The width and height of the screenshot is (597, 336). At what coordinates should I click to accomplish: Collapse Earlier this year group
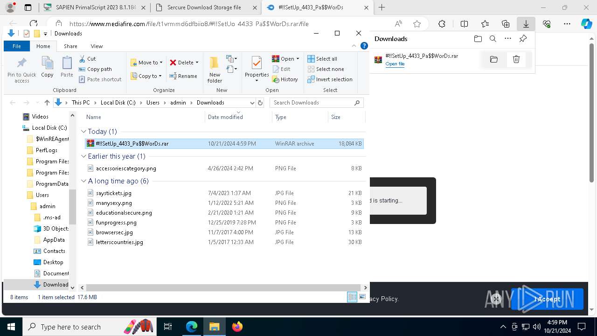pos(83,156)
